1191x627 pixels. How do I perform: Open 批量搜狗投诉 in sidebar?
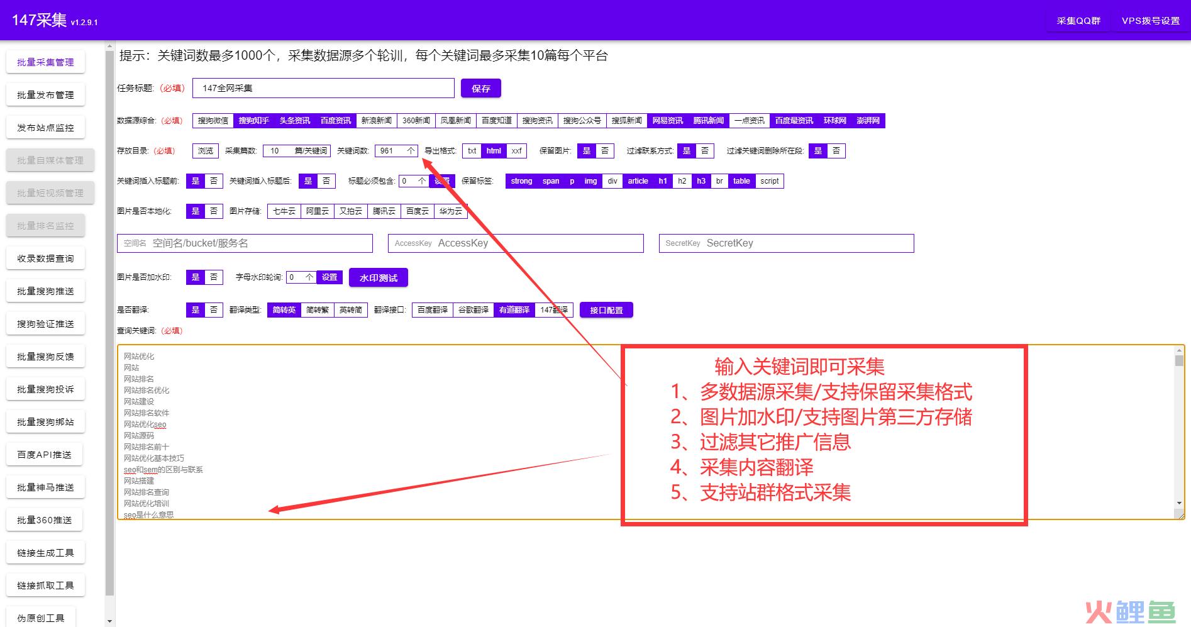[x=45, y=389]
